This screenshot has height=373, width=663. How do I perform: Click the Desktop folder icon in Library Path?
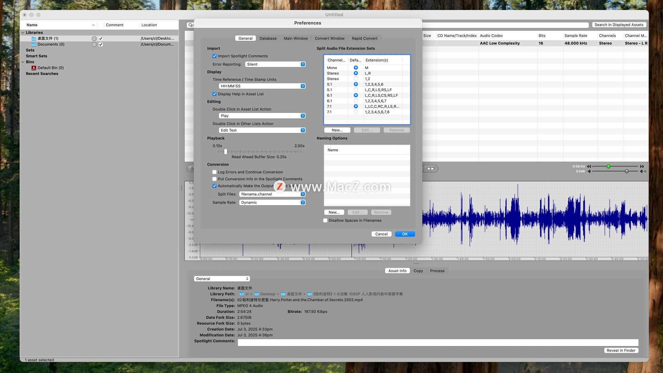[x=257, y=294]
